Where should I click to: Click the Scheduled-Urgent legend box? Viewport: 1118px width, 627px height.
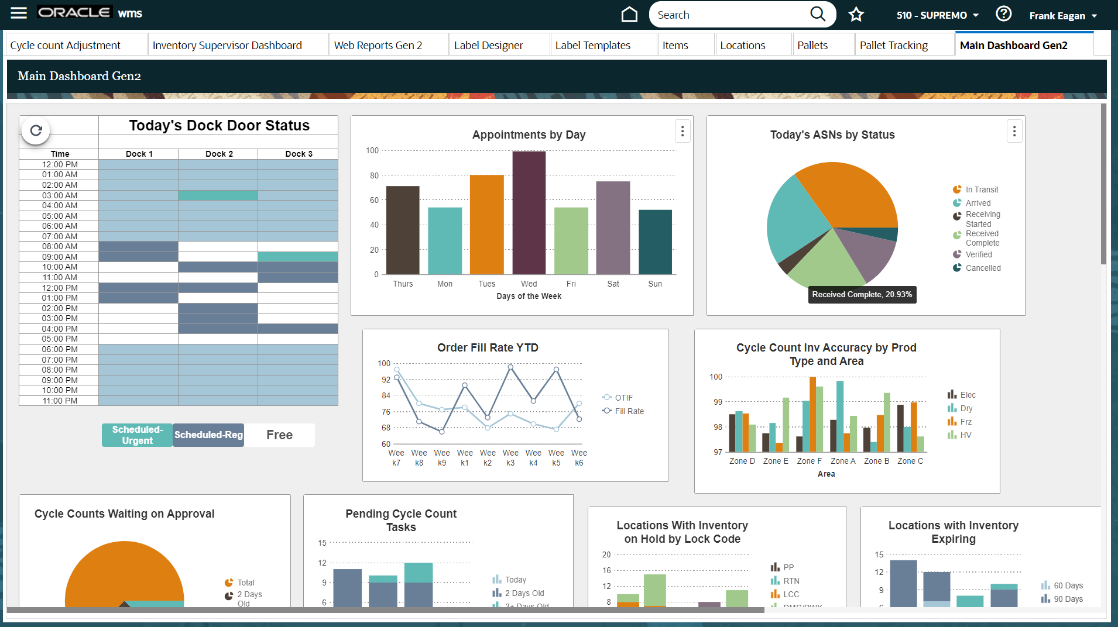(137, 435)
